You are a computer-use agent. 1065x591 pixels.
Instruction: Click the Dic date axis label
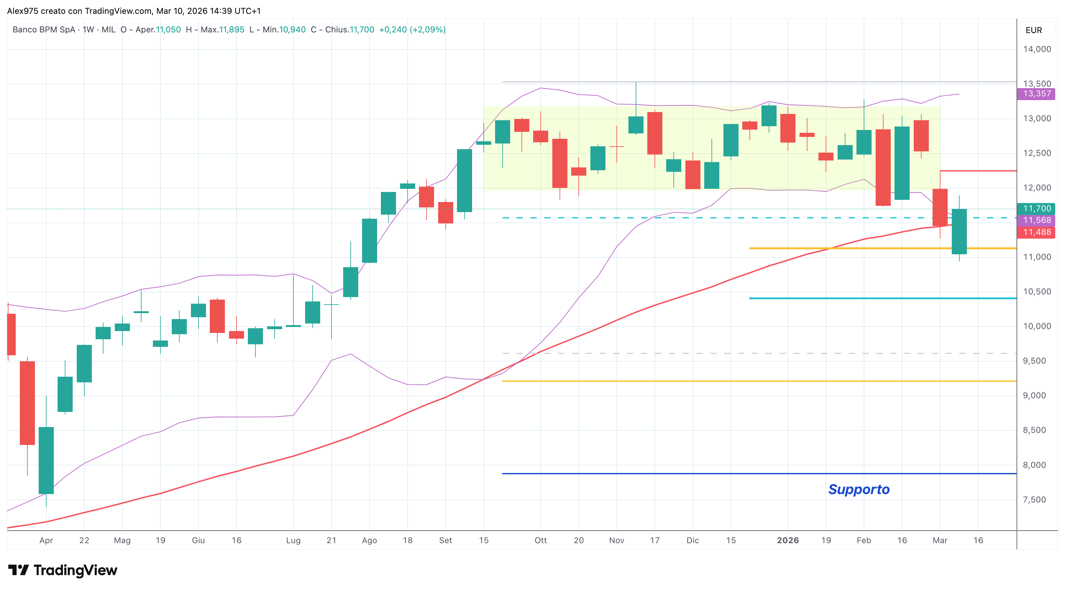(x=693, y=540)
